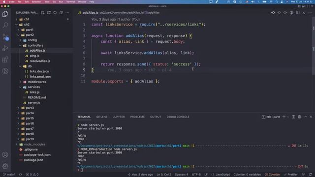Split the terminal panel
This screenshot has height=177, width=315.
point(293,117)
